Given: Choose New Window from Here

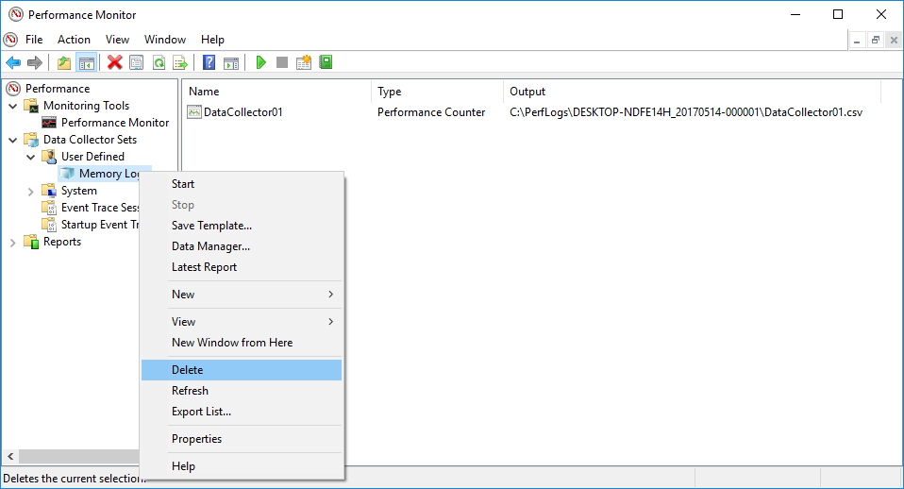Looking at the screenshot, I should click(x=242, y=343).
